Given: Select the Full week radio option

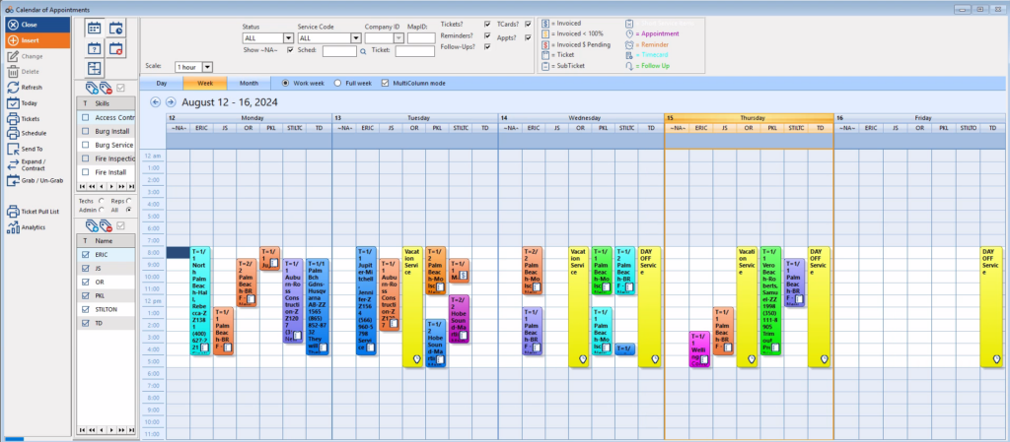Looking at the screenshot, I should coord(337,83).
